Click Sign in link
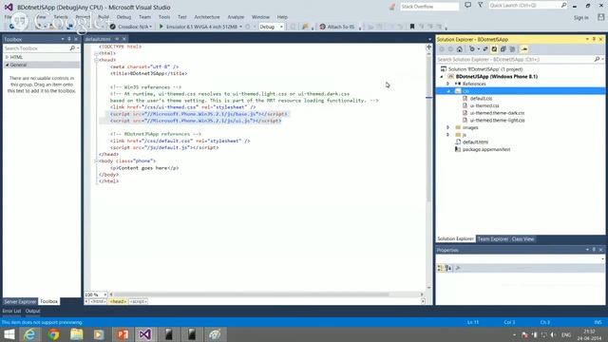 (x=580, y=17)
